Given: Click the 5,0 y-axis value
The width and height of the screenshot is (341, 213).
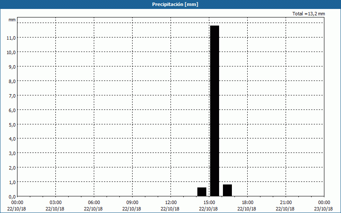Looking at the screenshot, I should 12,124.
